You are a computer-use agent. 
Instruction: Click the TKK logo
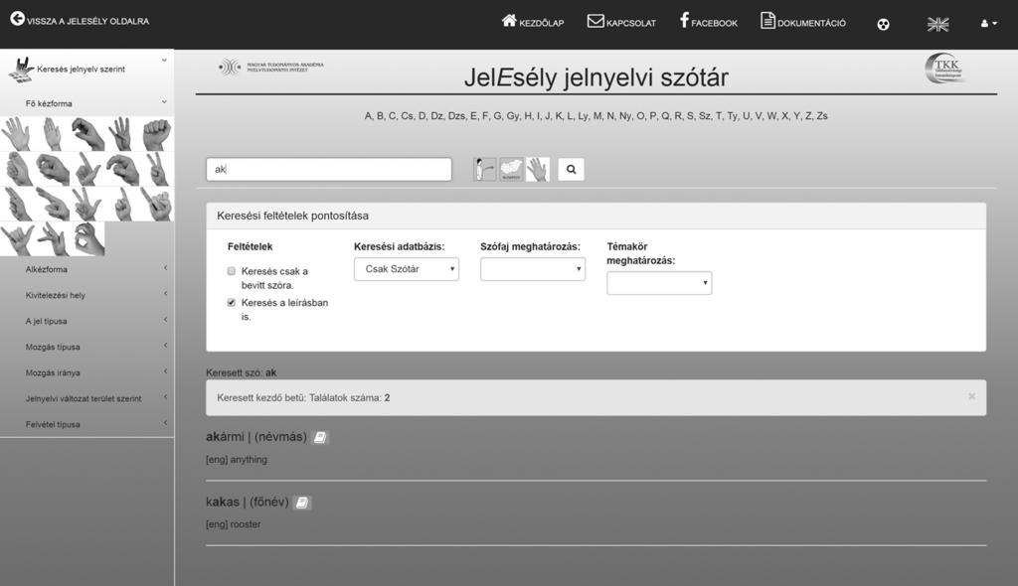click(945, 69)
